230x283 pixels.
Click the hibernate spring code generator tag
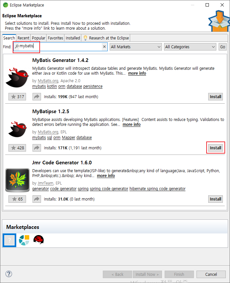[157, 189]
